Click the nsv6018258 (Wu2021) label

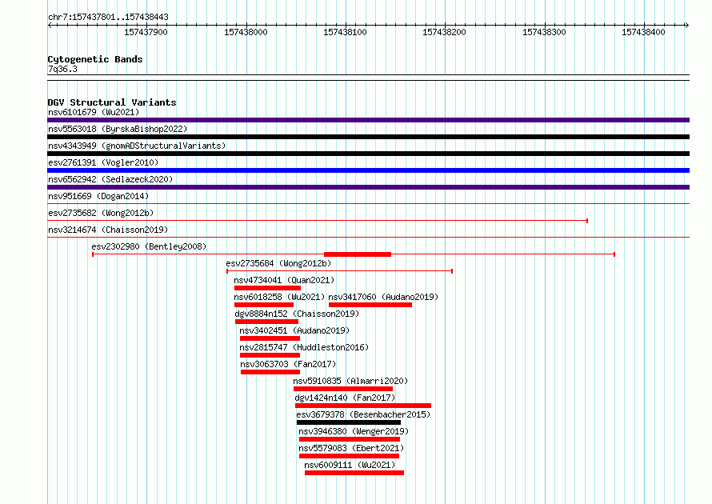279,297
